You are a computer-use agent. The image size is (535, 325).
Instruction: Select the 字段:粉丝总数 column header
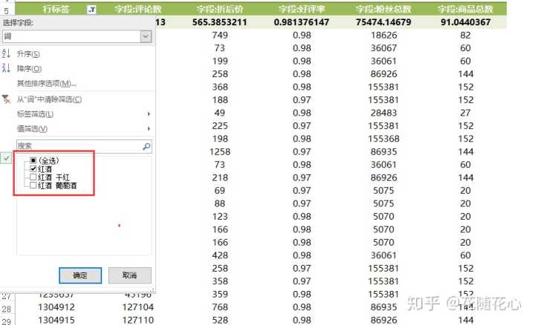coord(383,9)
